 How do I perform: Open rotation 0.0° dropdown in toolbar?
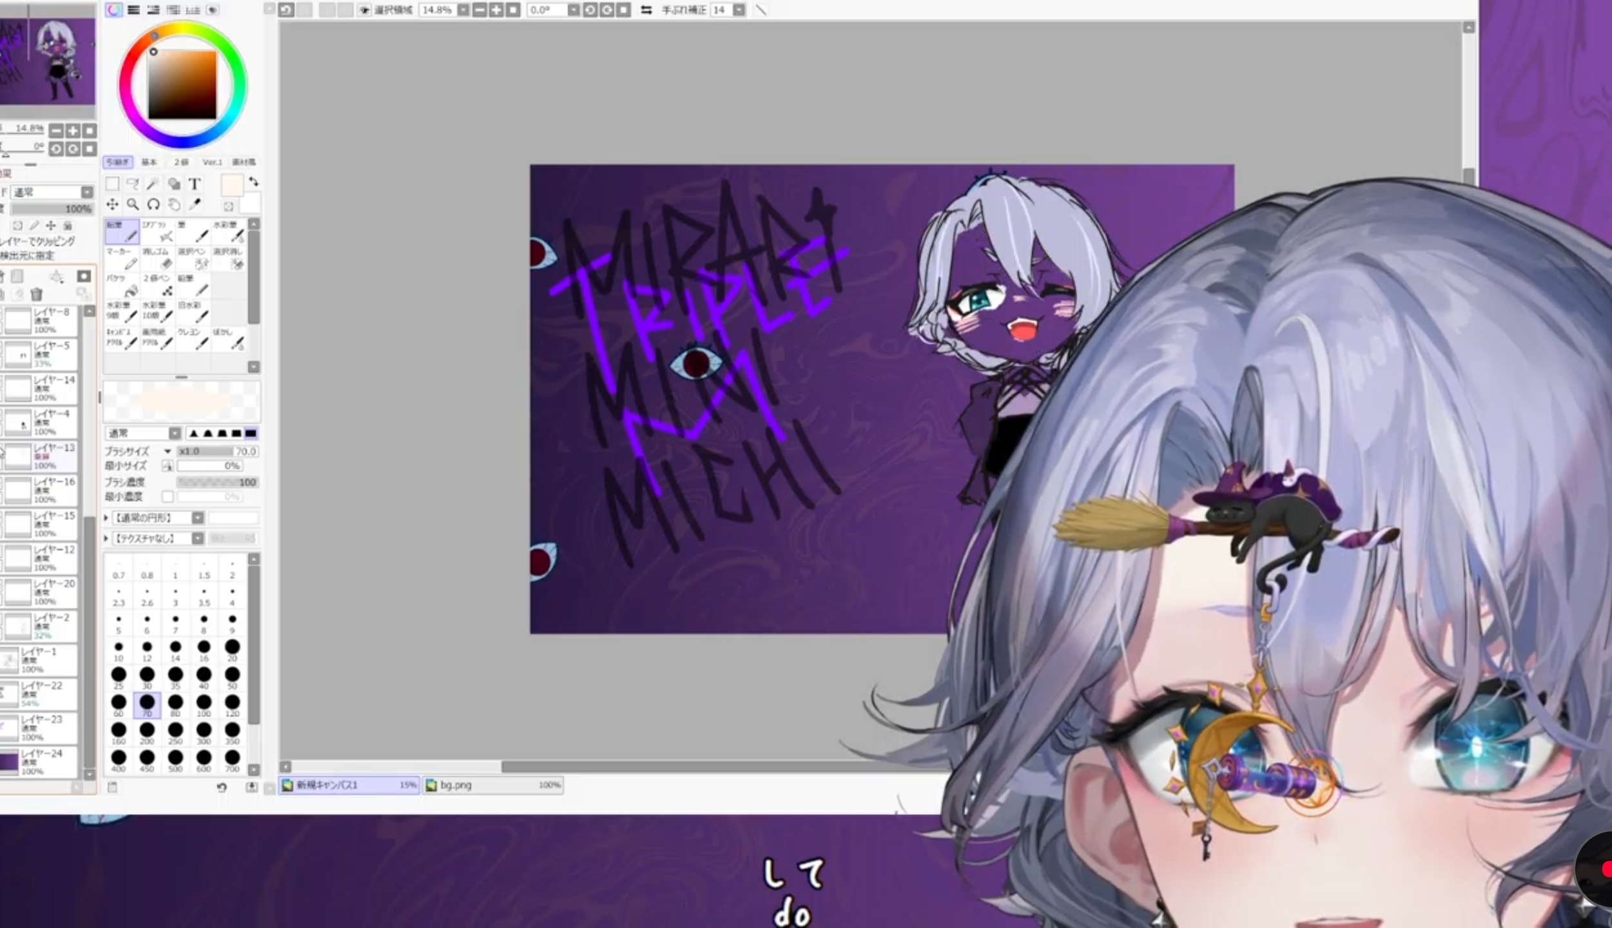click(x=573, y=10)
